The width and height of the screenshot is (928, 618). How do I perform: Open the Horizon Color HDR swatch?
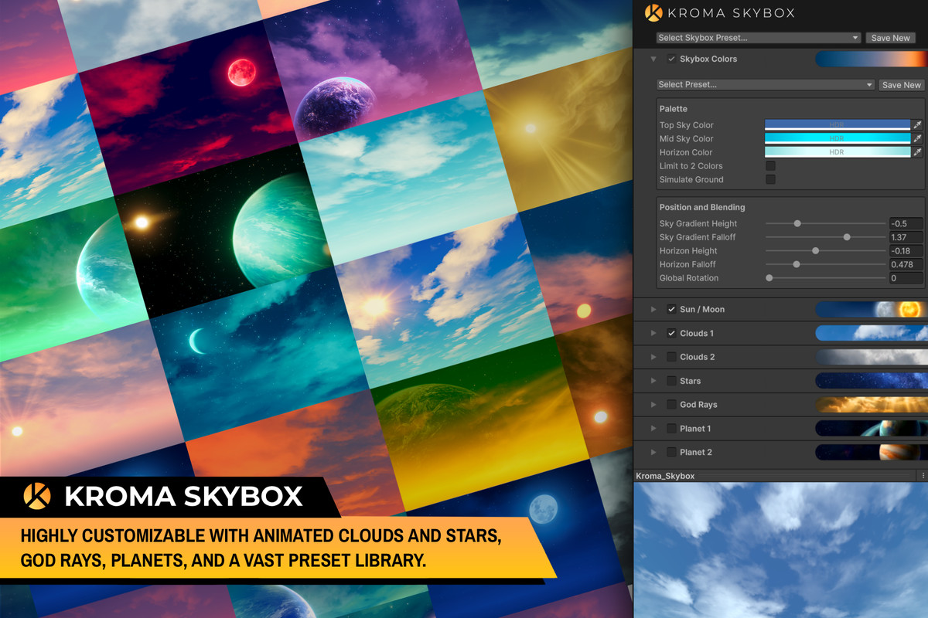pos(837,152)
